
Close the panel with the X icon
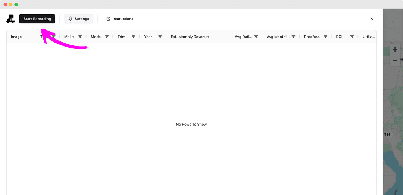click(x=371, y=19)
